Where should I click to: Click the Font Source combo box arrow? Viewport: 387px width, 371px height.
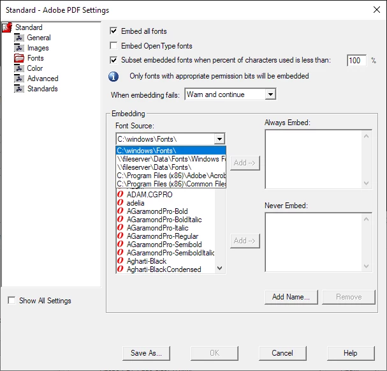[219, 139]
